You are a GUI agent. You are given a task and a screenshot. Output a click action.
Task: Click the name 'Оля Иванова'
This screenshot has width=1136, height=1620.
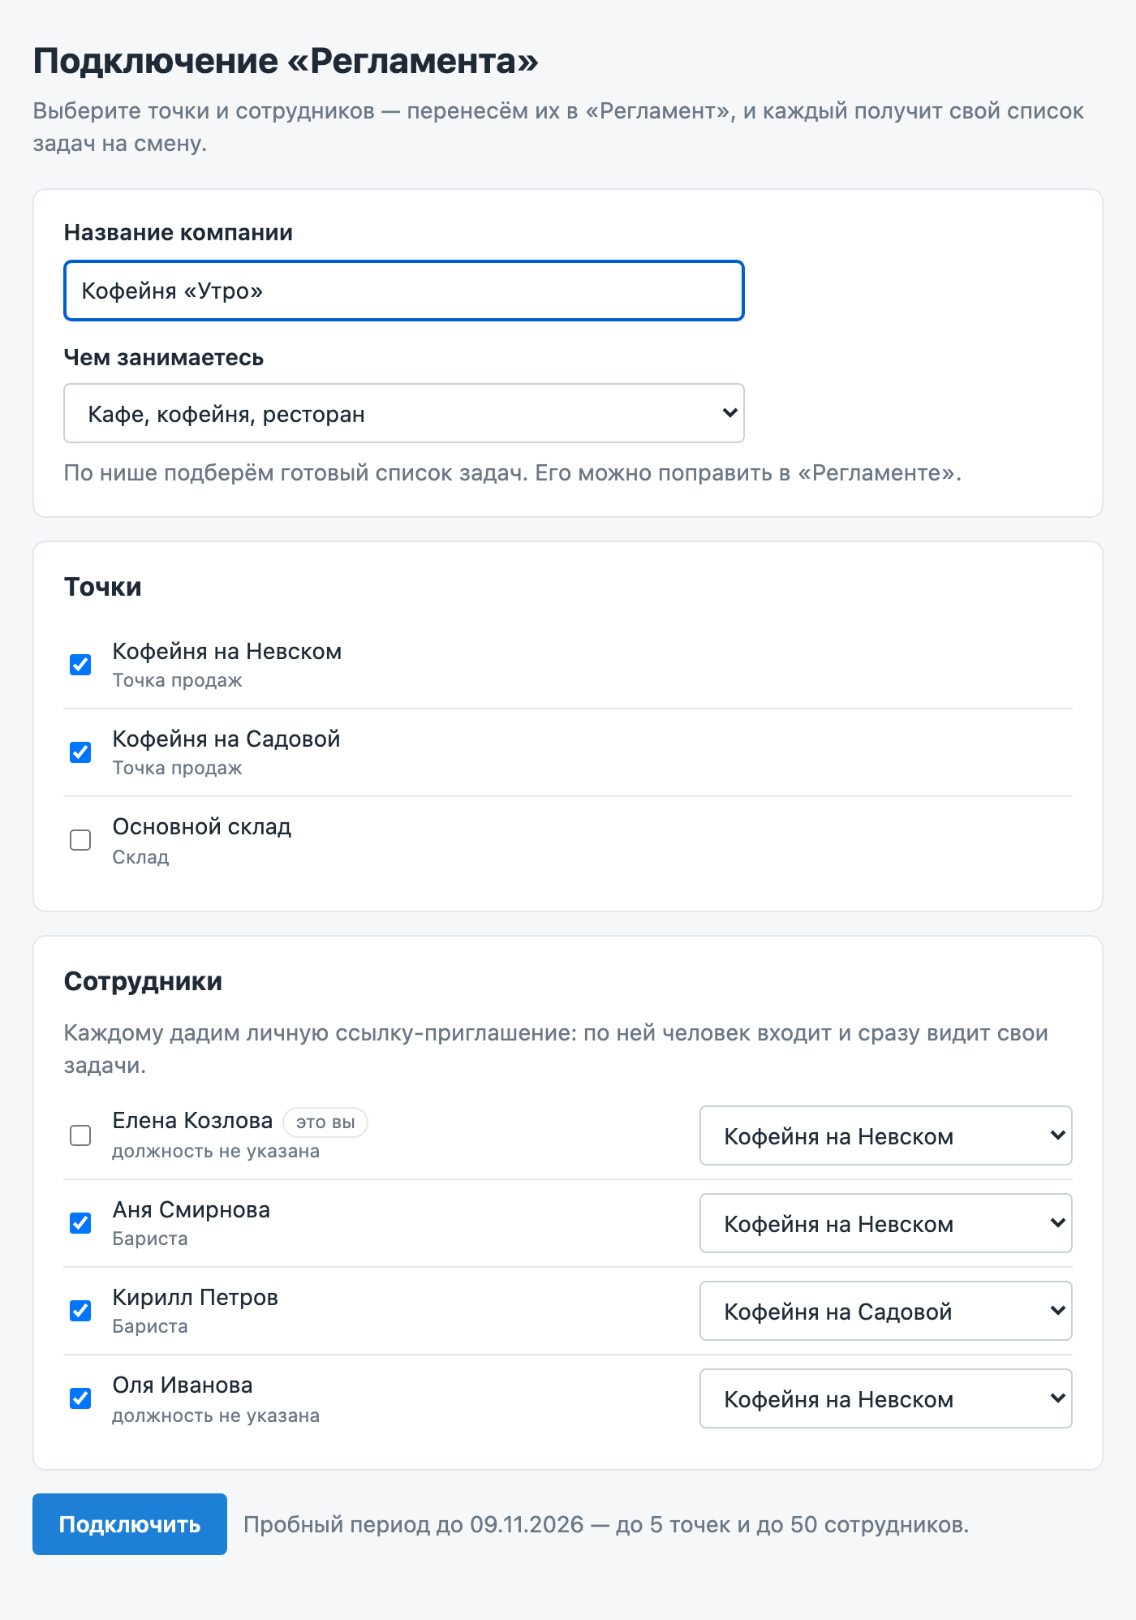pos(183,1385)
